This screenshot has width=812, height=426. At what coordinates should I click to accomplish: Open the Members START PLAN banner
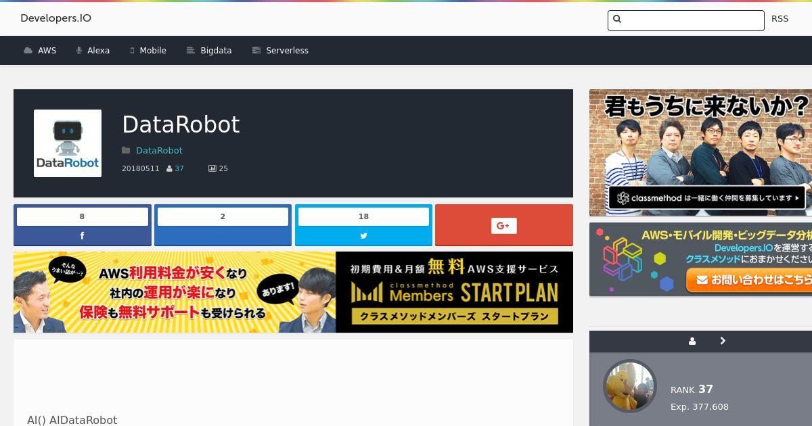[x=293, y=292]
